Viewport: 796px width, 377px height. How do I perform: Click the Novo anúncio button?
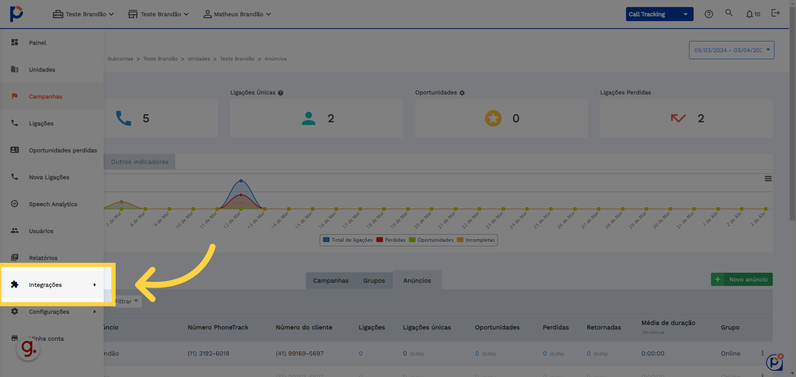742,279
